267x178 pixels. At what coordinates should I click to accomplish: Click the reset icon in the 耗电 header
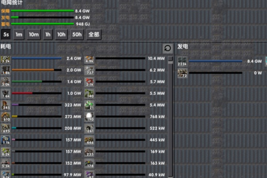pyautogui.click(x=167, y=48)
